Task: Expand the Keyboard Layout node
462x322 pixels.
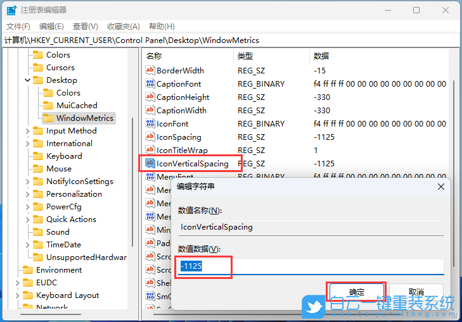Action: point(17,295)
